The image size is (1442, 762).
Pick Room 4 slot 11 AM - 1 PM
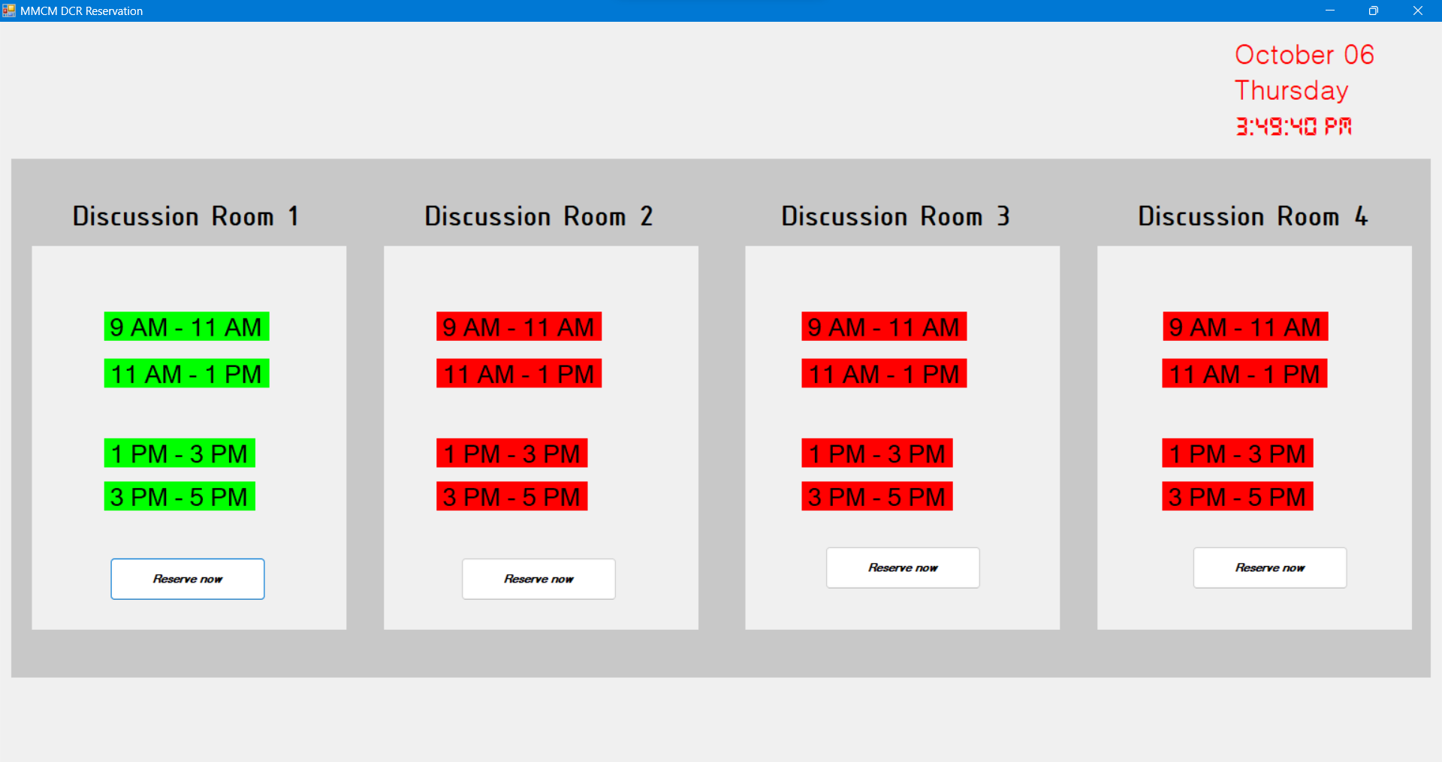(1245, 373)
